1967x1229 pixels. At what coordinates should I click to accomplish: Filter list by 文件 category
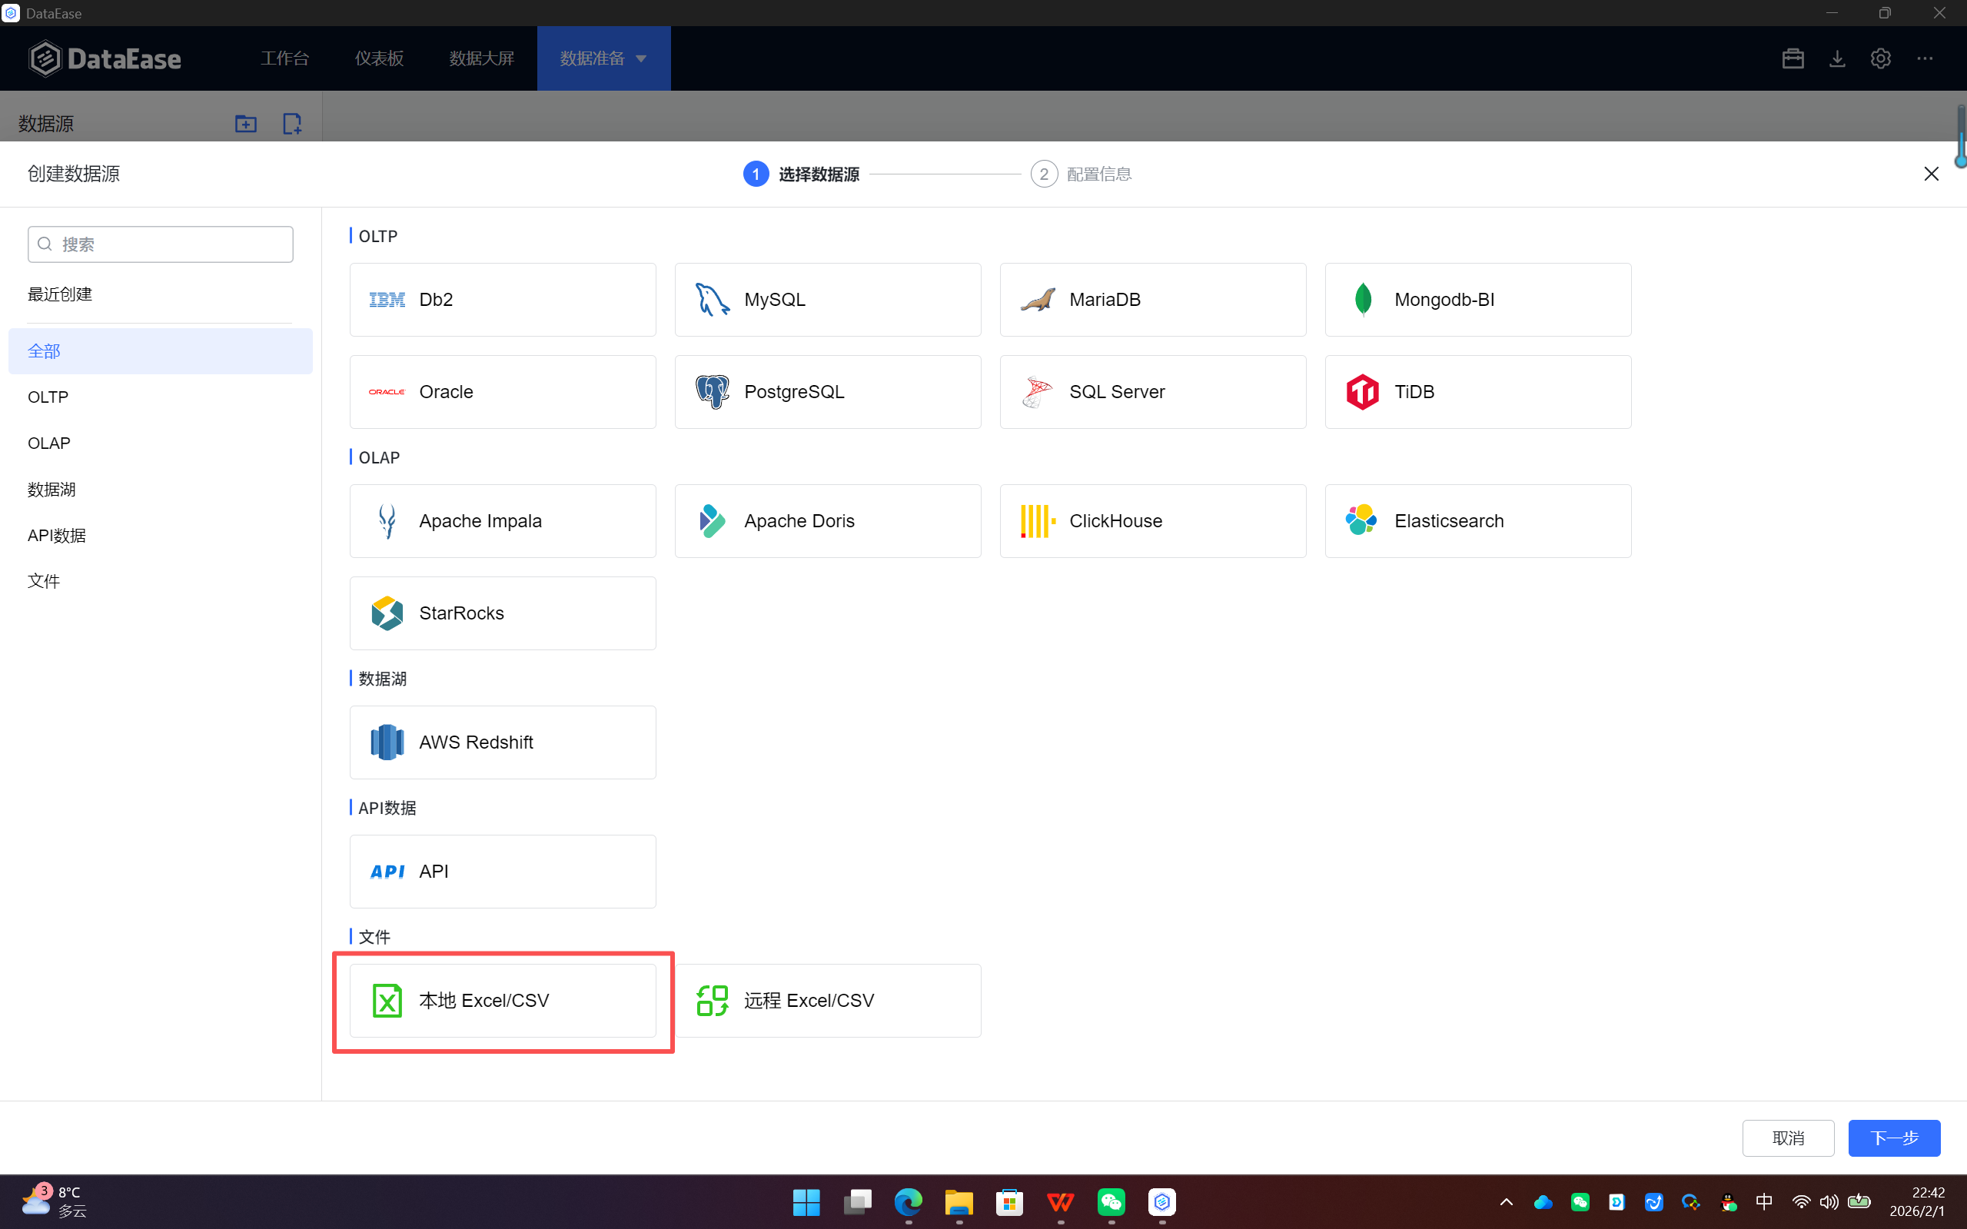click(x=44, y=581)
